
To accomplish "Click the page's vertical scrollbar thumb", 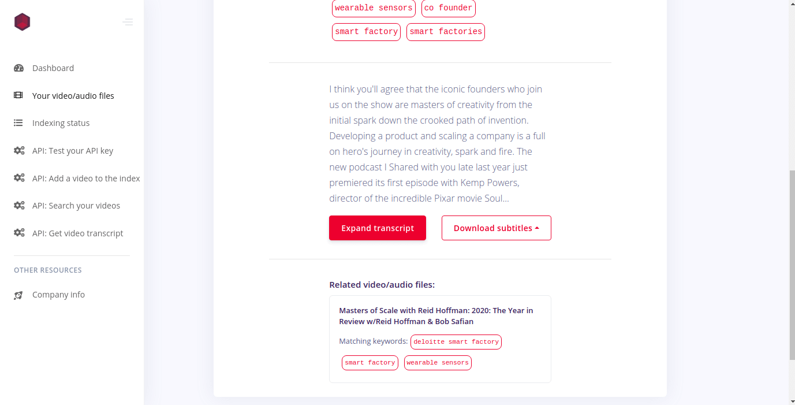I will click(792, 266).
